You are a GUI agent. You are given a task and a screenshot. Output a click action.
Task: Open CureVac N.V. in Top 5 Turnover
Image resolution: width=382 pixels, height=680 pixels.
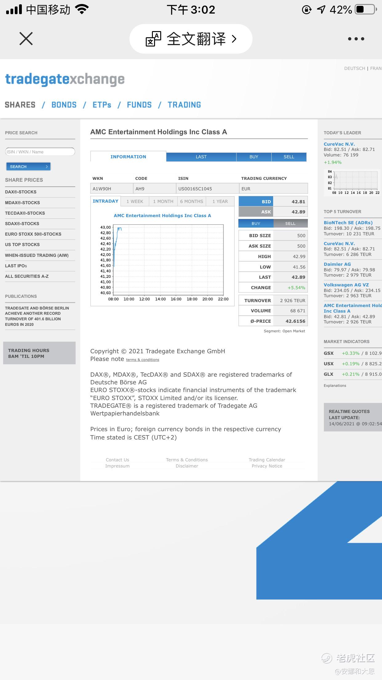click(339, 244)
